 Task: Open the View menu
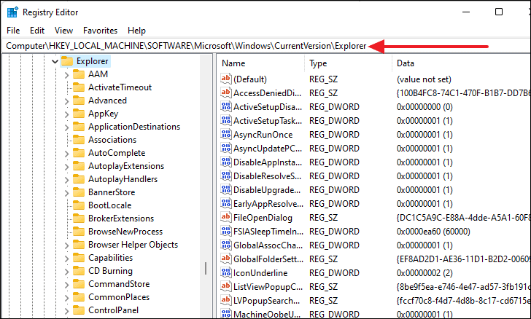[x=63, y=31]
